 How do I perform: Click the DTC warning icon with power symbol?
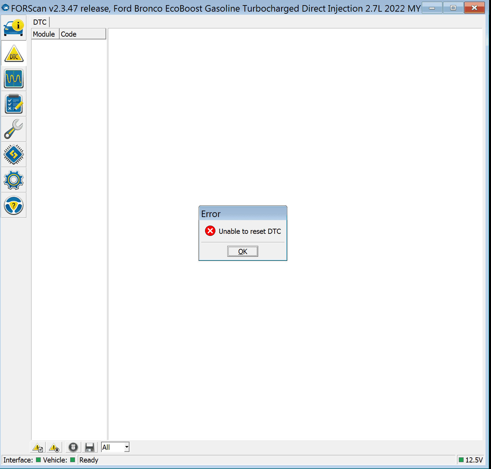point(54,447)
